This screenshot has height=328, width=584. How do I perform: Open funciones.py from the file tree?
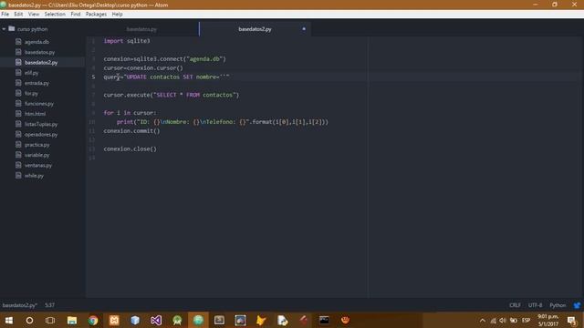[x=39, y=104]
